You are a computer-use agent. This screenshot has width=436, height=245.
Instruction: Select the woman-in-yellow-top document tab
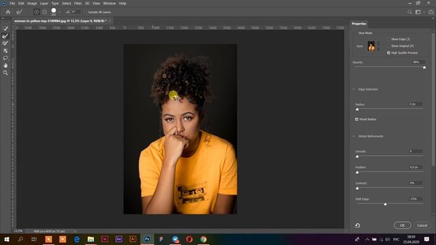coord(61,21)
